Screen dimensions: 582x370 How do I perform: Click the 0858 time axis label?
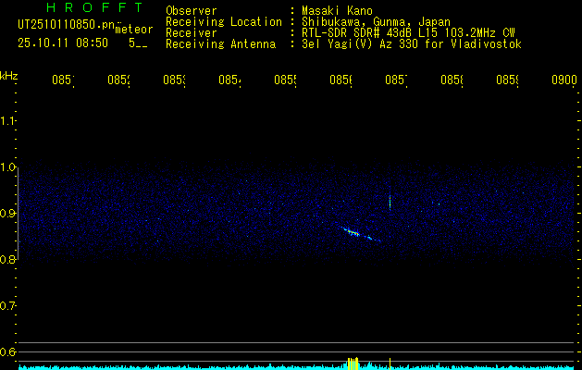coord(452,80)
